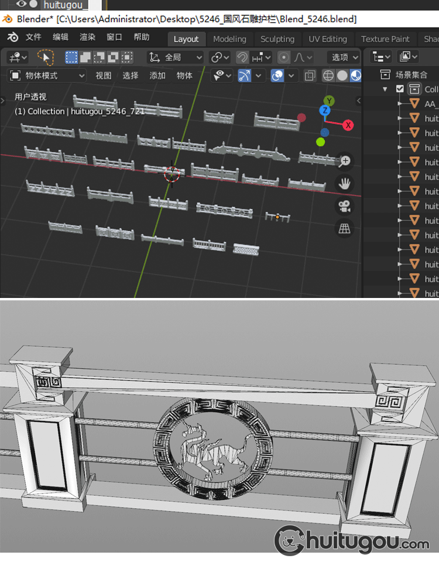Switch to the Modeling workspace tab
439x562 pixels.
229,39
